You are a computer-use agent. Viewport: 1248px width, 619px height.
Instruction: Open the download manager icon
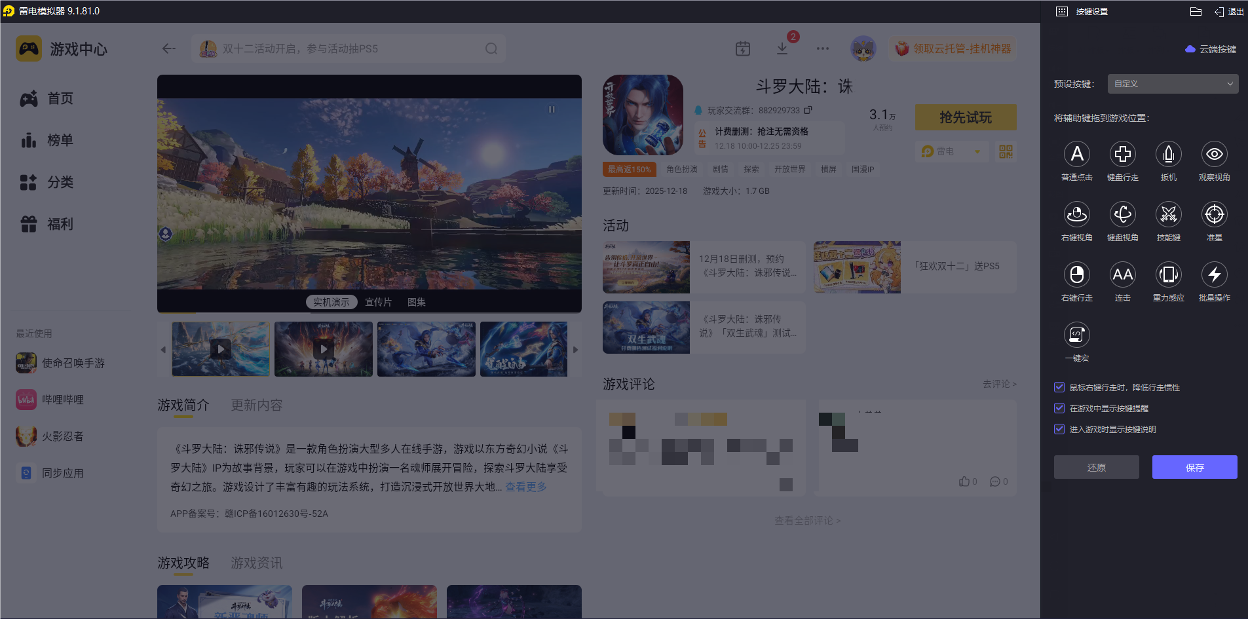(782, 48)
